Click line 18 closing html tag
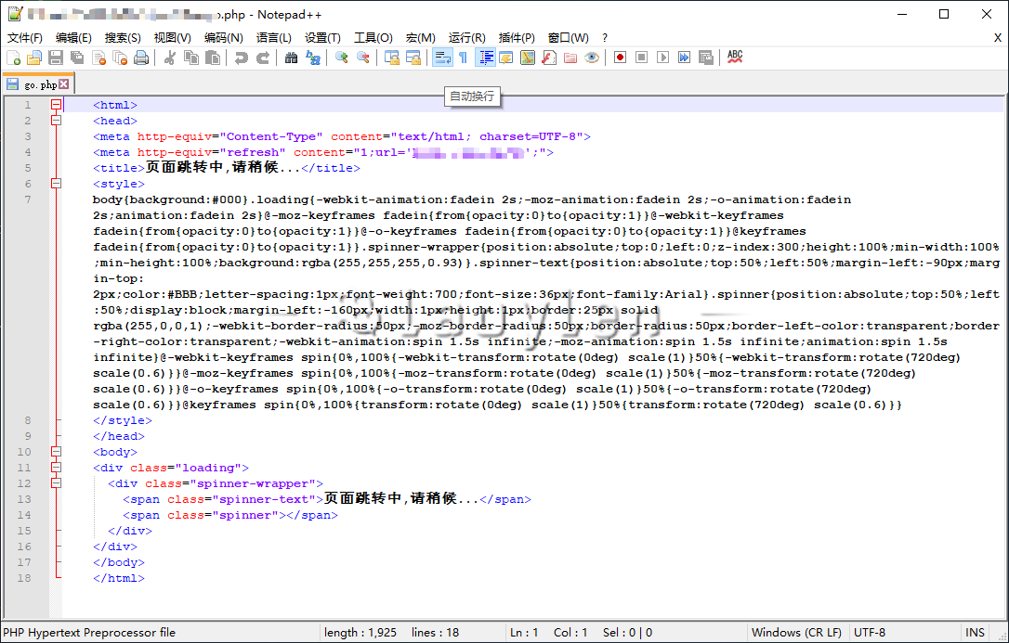 click(119, 578)
